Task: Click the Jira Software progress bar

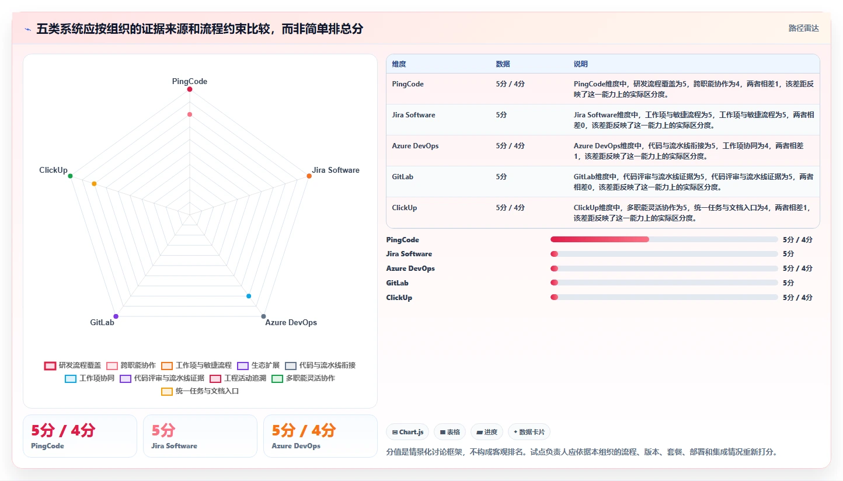Action: click(664, 254)
